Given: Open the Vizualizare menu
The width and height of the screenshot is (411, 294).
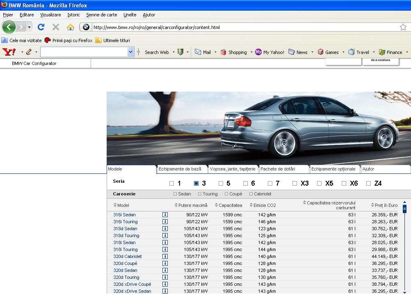Looking at the screenshot, I should coord(50,15).
